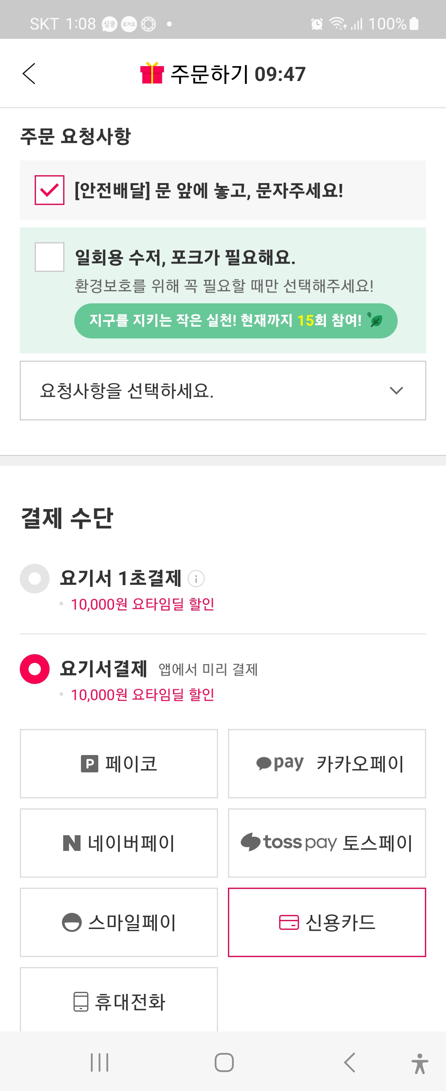Select 스마일페이 payment method
Screen dimensions: 446x1091
point(119,922)
